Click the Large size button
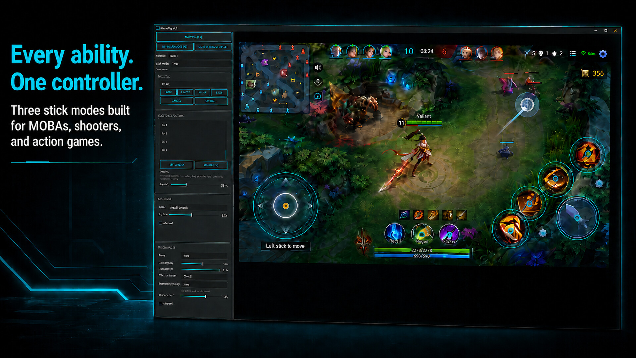Viewport: 636px width, 358px height. click(168, 92)
